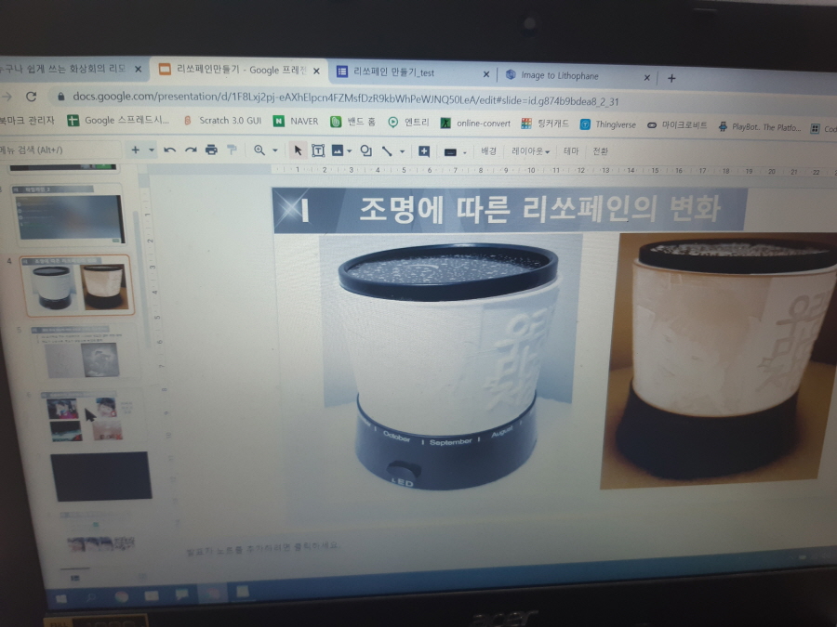Click the browser forward arrow
This screenshot has width=837, height=627.
pyautogui.click(x=7, y=96)
